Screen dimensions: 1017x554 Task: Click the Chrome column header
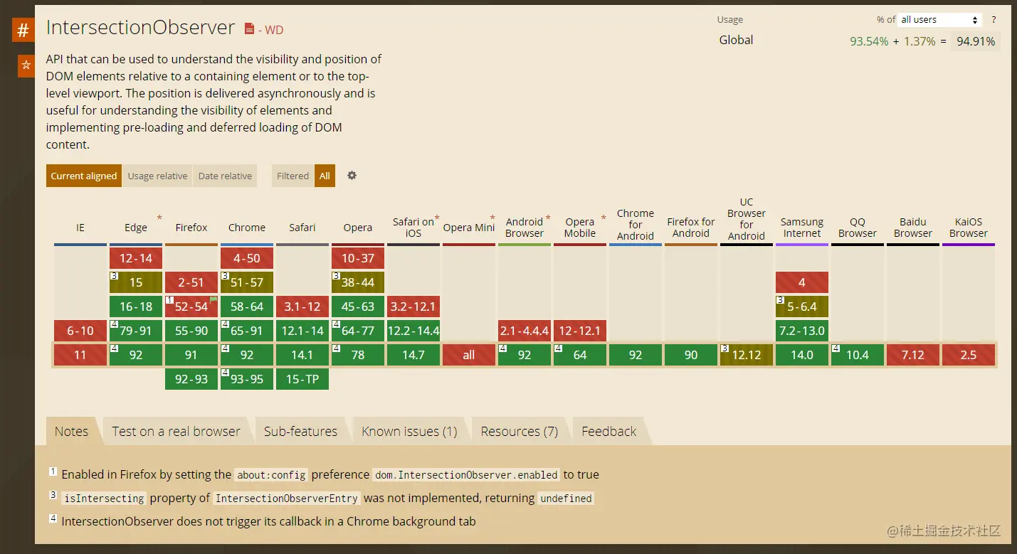247,228
